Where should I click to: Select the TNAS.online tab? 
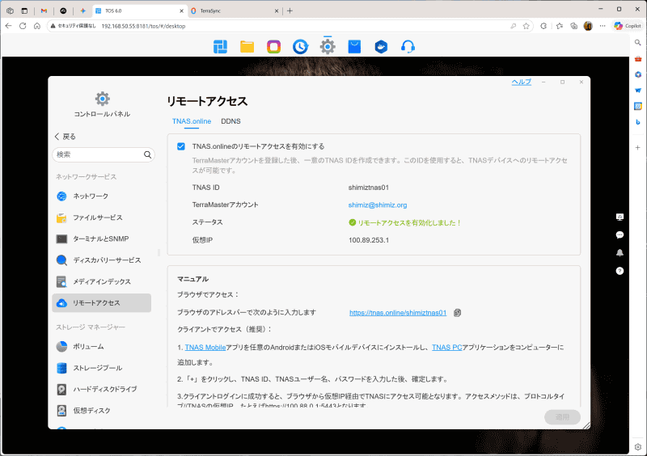[x=192, y=121]
